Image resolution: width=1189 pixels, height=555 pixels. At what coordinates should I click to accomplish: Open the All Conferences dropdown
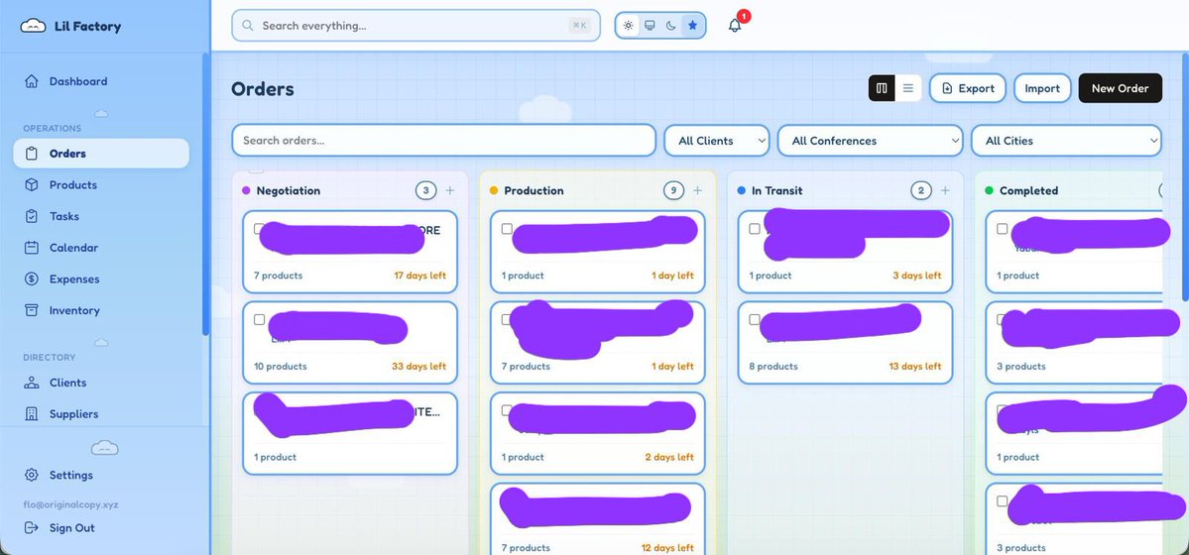871,141
